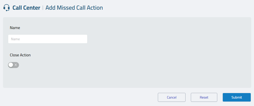Click the X mark on Close Action switch
This screenshot has width=254, height=106.
[x=16, y=65]
